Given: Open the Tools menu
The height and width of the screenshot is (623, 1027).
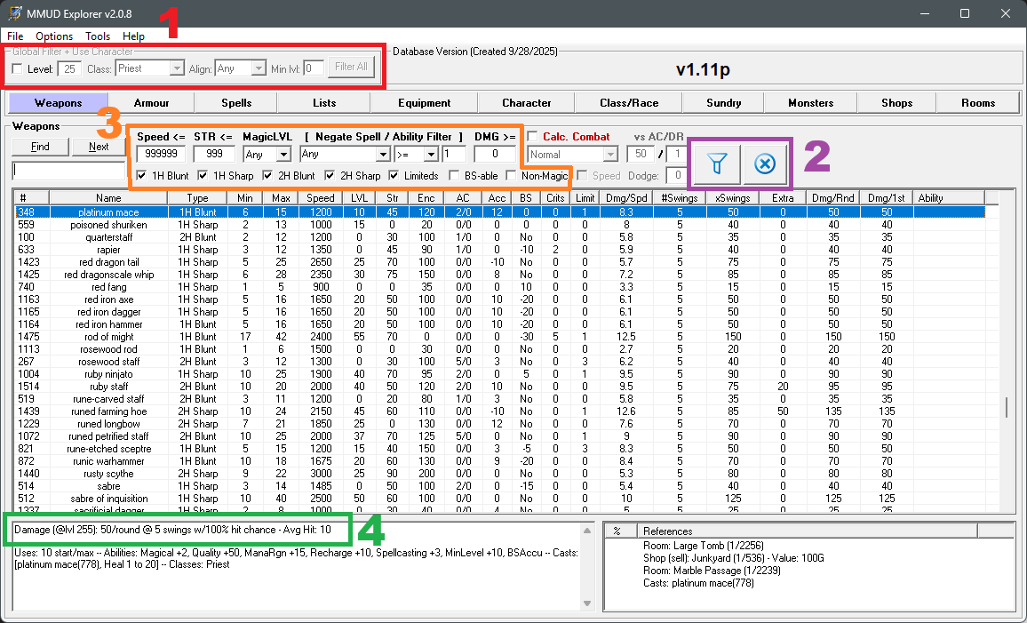Looking at the screenshot, I should [98, 36].
